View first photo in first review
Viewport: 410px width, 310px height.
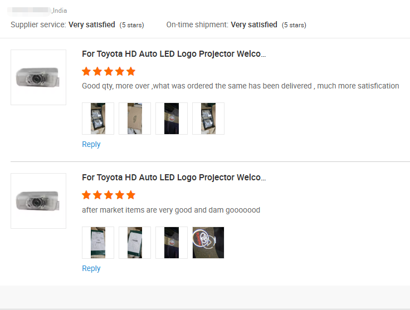pos(98,119)
